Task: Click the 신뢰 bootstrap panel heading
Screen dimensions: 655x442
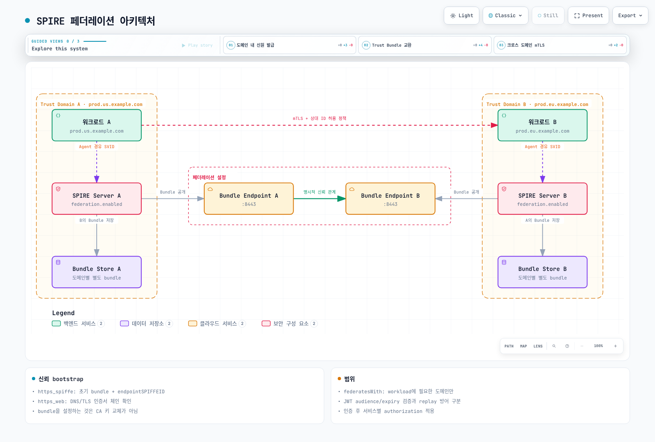Action: [x=61, y=379]
